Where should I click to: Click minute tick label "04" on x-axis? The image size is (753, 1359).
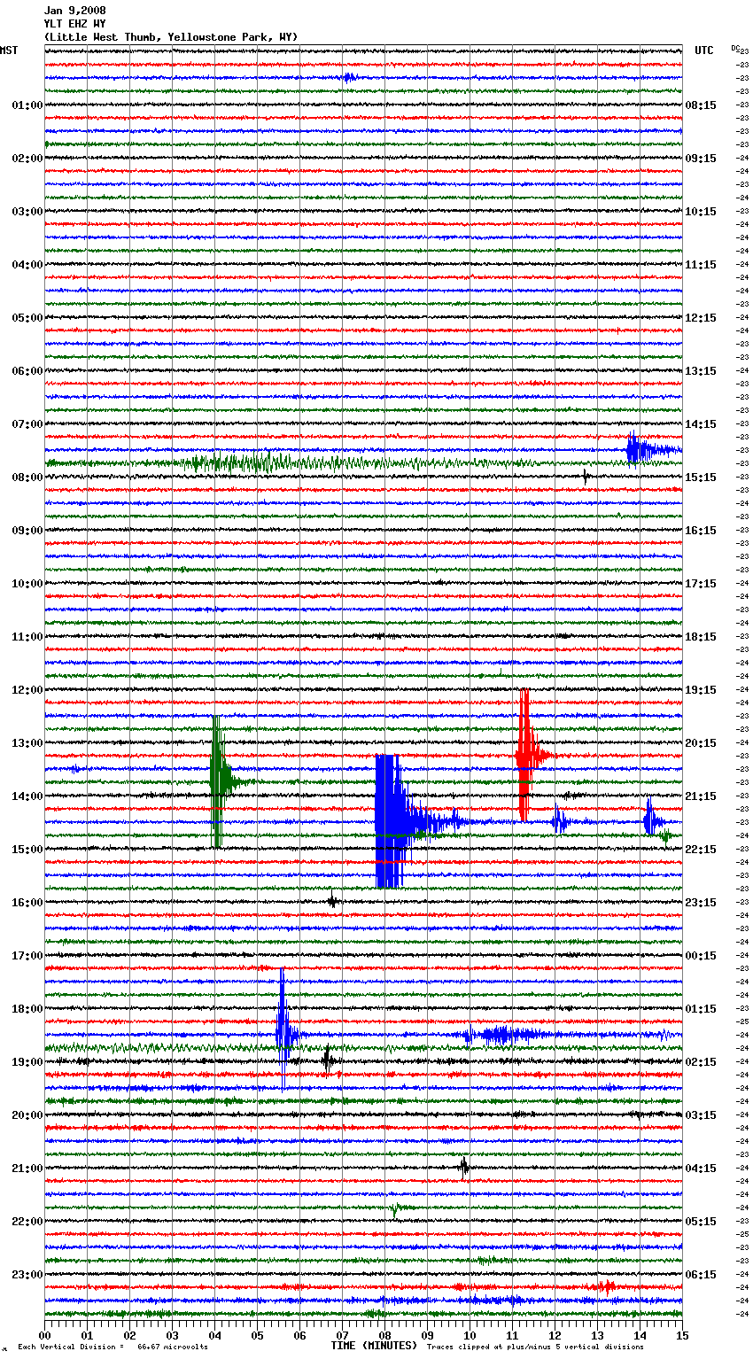pos(214,1335)
